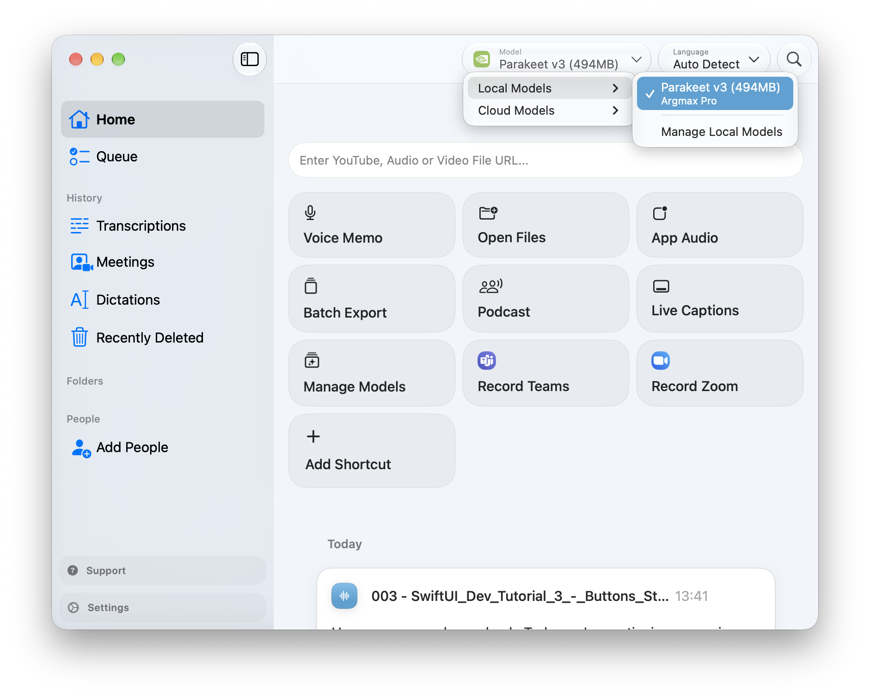
Task: Click the Manage Models icon
Action: [x=312, y=360]
